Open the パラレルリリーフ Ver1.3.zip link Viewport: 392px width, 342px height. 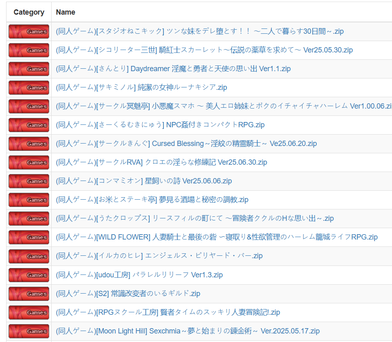pos(139,275)
